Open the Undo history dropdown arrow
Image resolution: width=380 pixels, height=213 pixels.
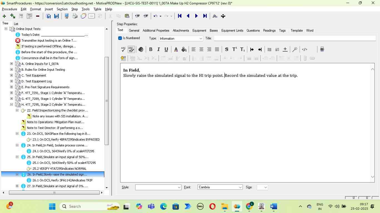tap(161, 16)
